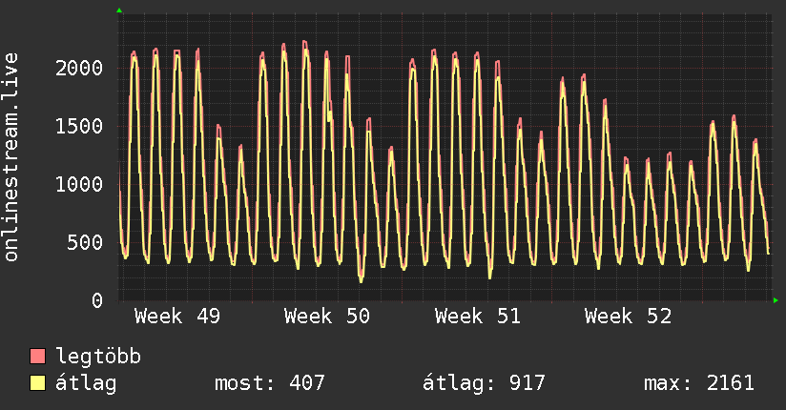Select the red legtöbb color swatch
This screenshot has width=786, height=410.
coord(38,357)
